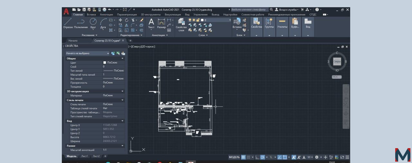This screenshot has height=163, width=412.
Task: Click the workspace gear icon in status bar
Action: click(317, 157)
